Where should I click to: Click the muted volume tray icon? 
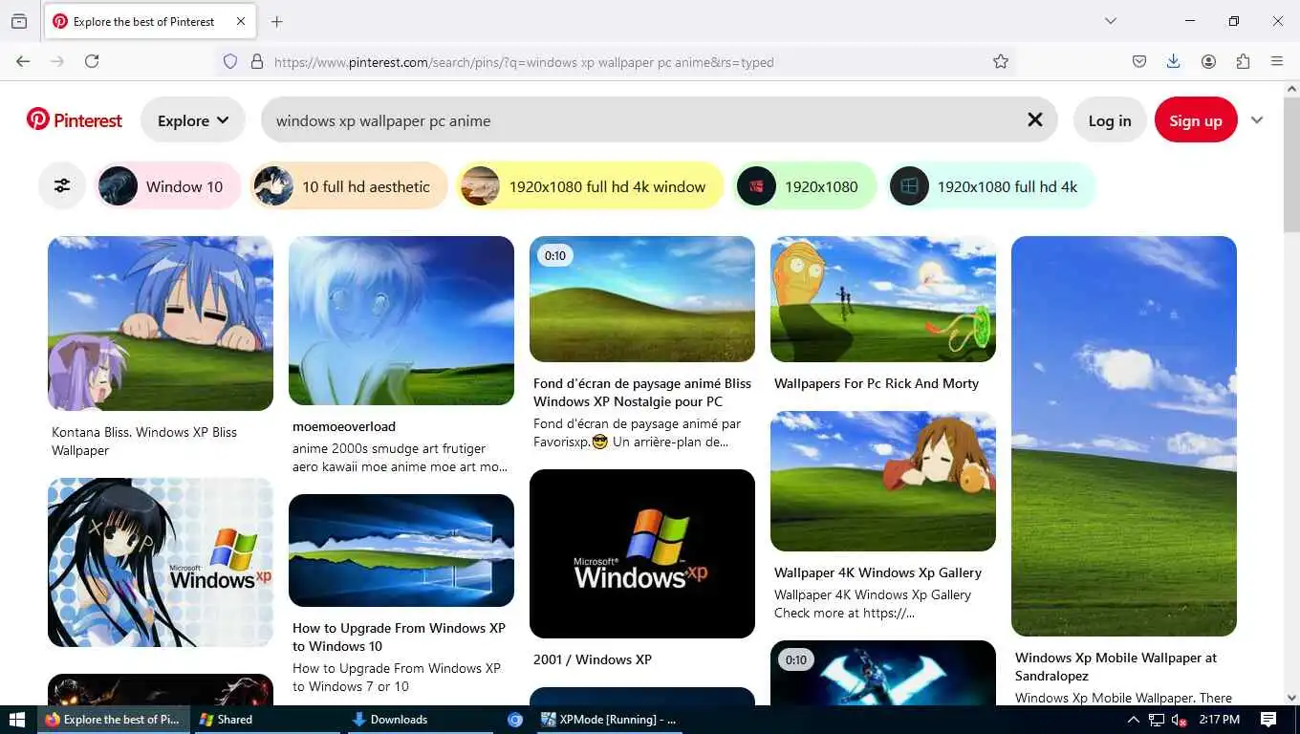click(x=1181, y=720)
